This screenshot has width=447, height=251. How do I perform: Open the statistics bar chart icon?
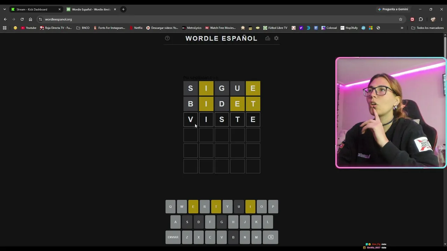coord(268,38)
